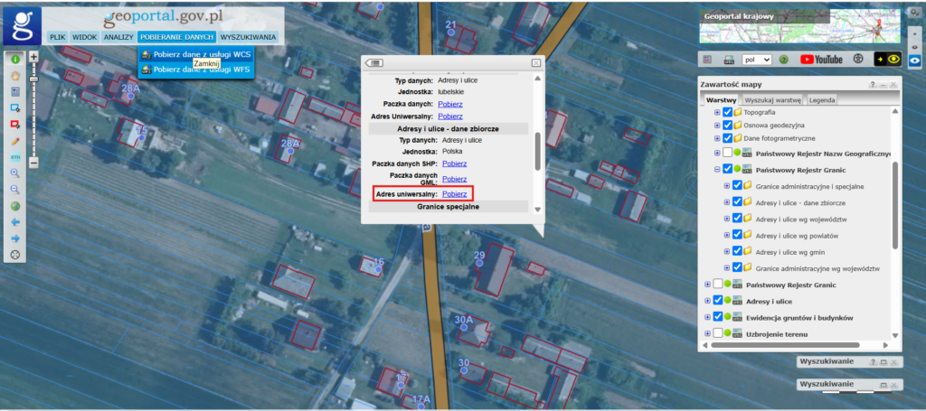This screenshot has height=411, width=926.
Task: Enable Uzbrojenie terenu layer checkbox
Action: tap(716, 333)
